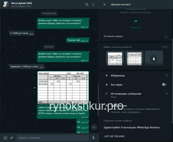This screenshot has height=142, width=173.
Task: Click the contact avatar in chat header
Action: [x=6, y=5]
